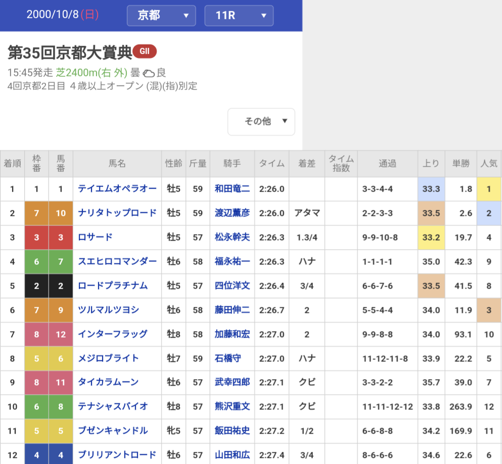Select the 33.2 fastest final time cell
The width and height of the screenshot is (502, 464).
(431, 238)
